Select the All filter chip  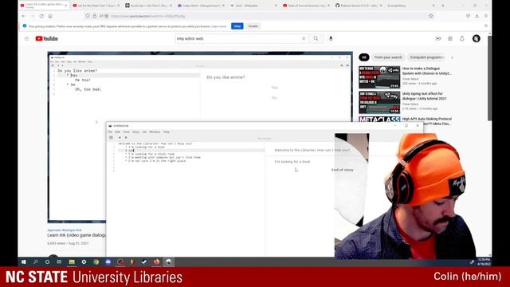[364, 57]
